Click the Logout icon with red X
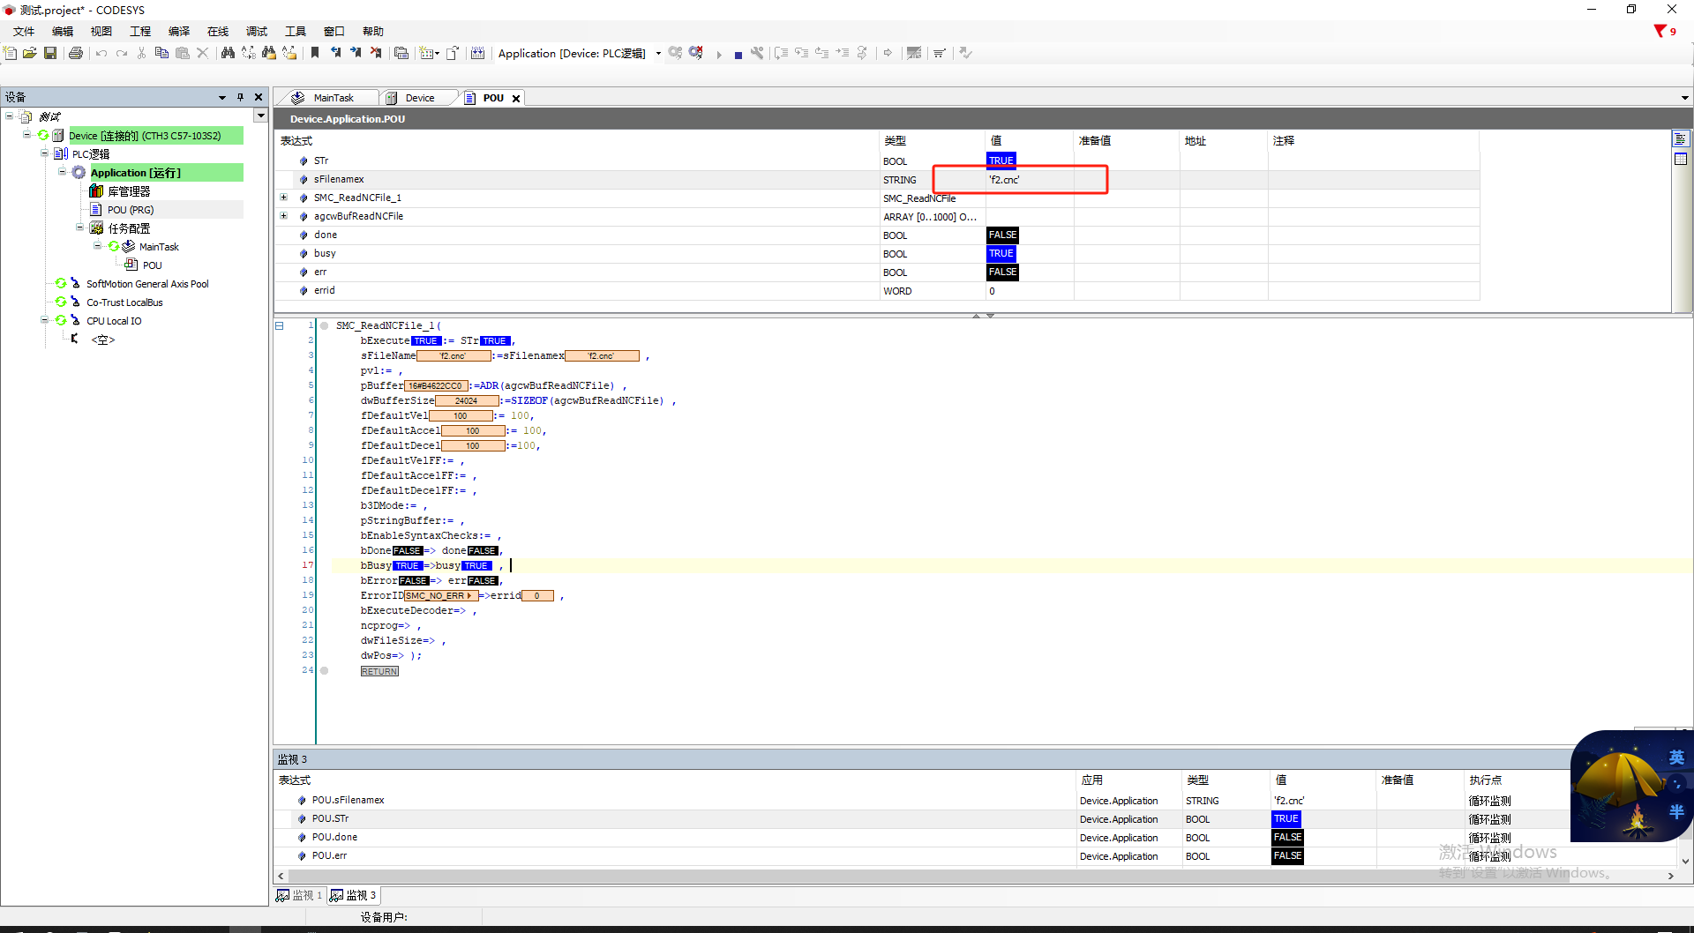 696,53
